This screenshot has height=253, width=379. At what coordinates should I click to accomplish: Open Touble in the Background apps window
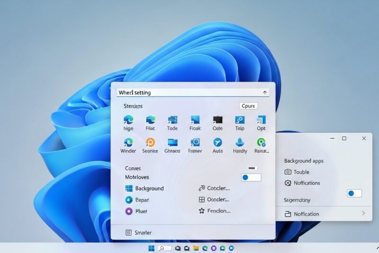(x=301, y=172)
